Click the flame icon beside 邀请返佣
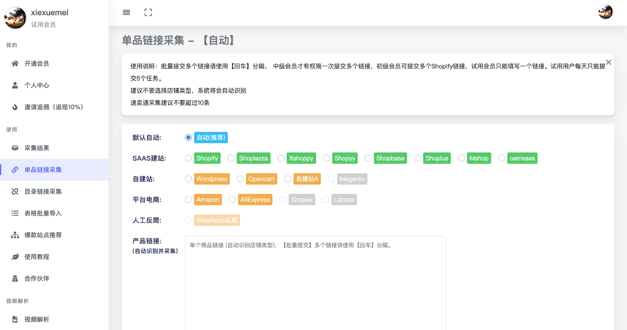 tap(15, 107)
